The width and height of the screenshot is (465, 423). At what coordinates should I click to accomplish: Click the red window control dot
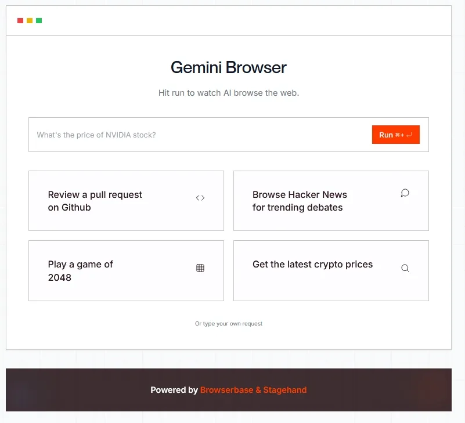20,21
